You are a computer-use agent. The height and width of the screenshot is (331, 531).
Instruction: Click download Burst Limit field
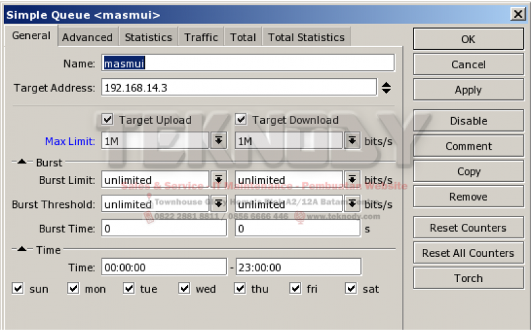[289, 179]
